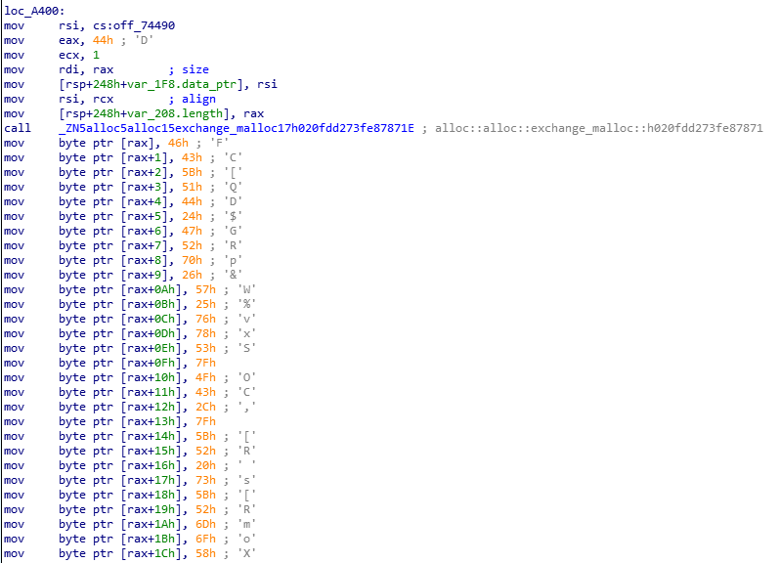780x563 pixels.
Task: Select the loc_A400 label
Action: tap(34, 11)
